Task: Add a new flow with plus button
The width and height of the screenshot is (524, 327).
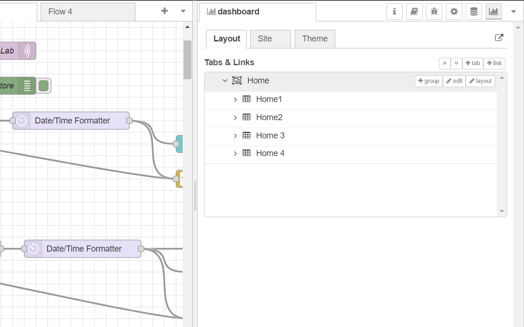Action: (x=164, y=11)
